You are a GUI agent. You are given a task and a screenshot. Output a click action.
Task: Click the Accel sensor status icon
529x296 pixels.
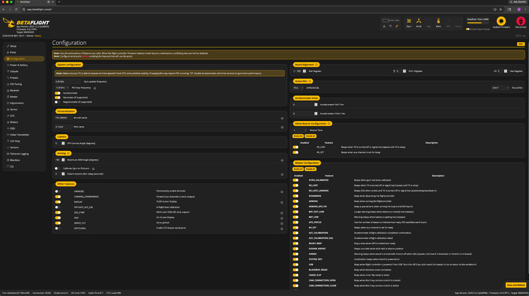[x=418, y=22]
